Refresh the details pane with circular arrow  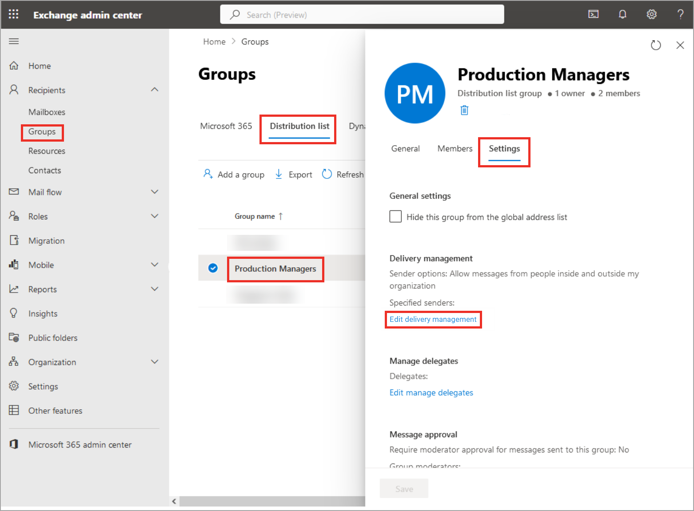click(656, 45)
